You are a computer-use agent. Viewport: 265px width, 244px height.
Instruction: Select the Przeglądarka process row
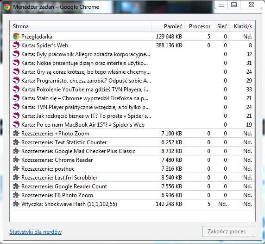tap(132, 36)
